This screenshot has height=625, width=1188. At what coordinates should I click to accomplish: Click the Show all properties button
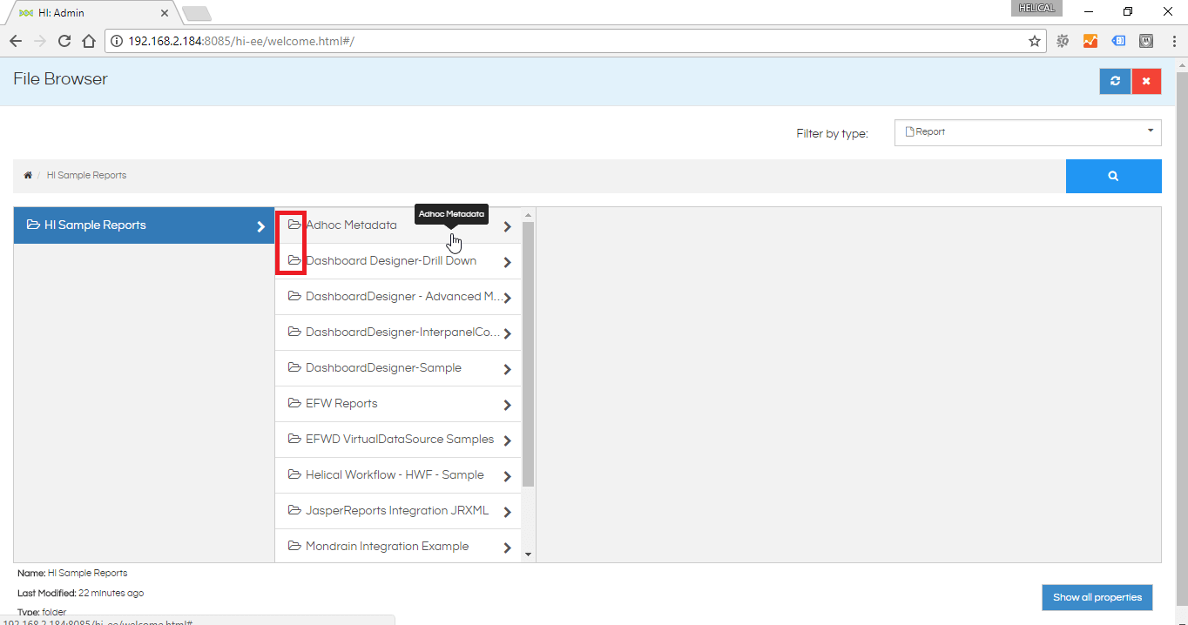(x=1097, y=597)
